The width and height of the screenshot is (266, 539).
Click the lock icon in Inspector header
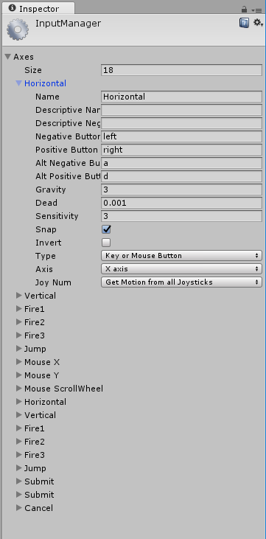(245, 10)
